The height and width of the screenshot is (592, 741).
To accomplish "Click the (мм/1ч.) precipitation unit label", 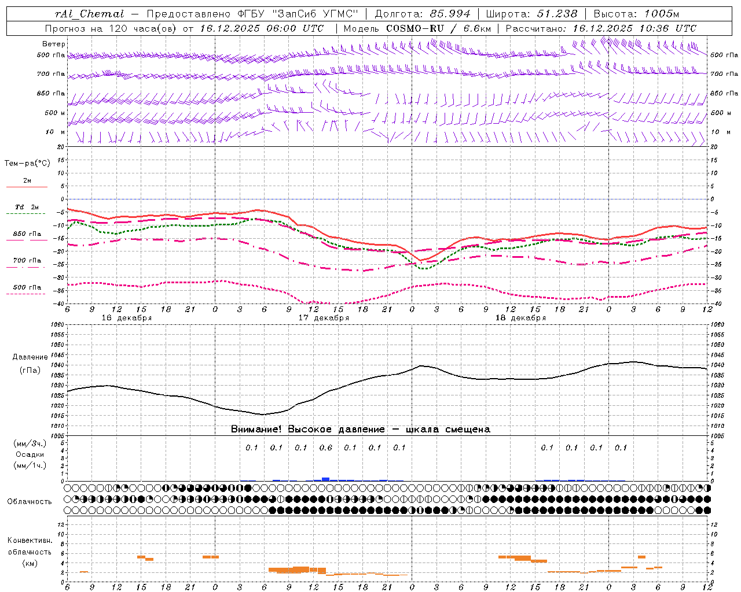I will pos(30,465).
